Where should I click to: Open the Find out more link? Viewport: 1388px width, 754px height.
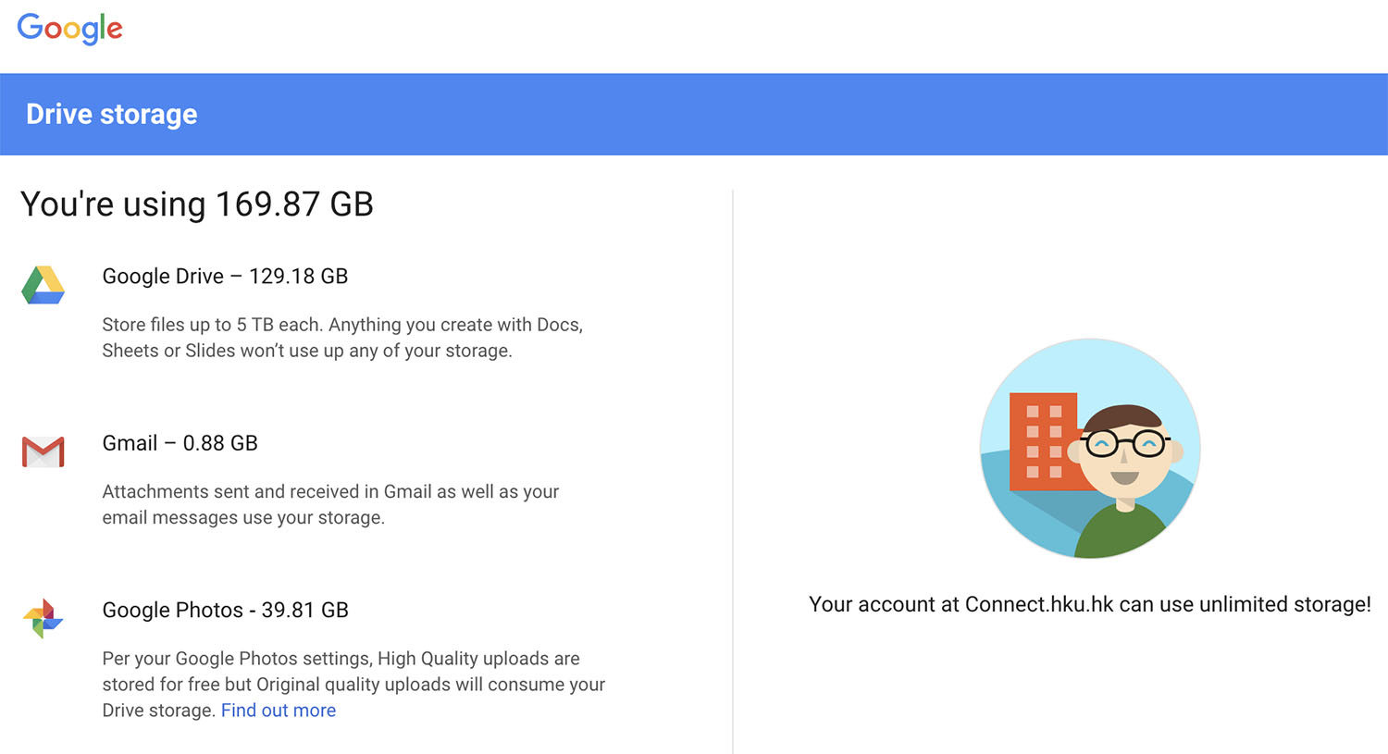[x=279, y=711]
